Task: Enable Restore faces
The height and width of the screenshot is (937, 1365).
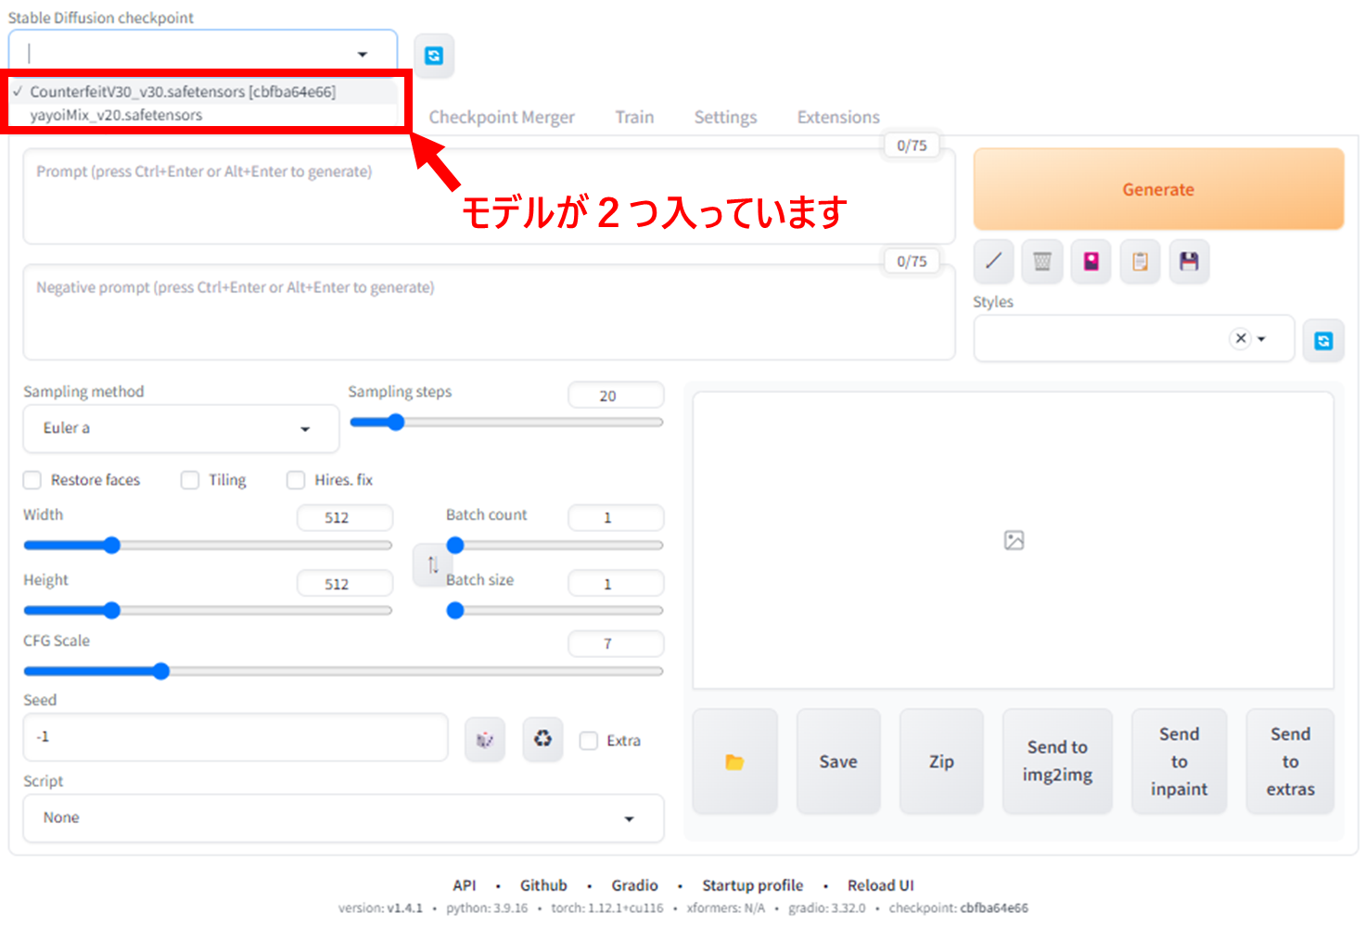Action: pyautogui.click(x=32, y=480)
